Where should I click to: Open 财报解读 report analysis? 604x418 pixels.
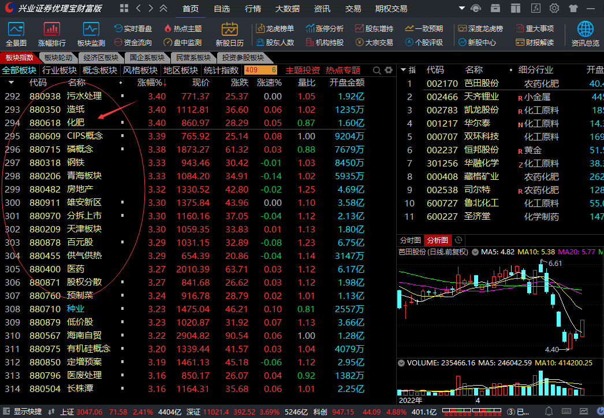pos(535,42)
